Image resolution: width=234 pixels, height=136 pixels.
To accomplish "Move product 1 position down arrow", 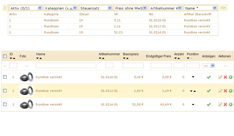I will coord(193,77).
